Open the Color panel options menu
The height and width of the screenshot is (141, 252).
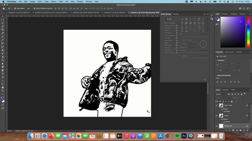click(250, 14)
